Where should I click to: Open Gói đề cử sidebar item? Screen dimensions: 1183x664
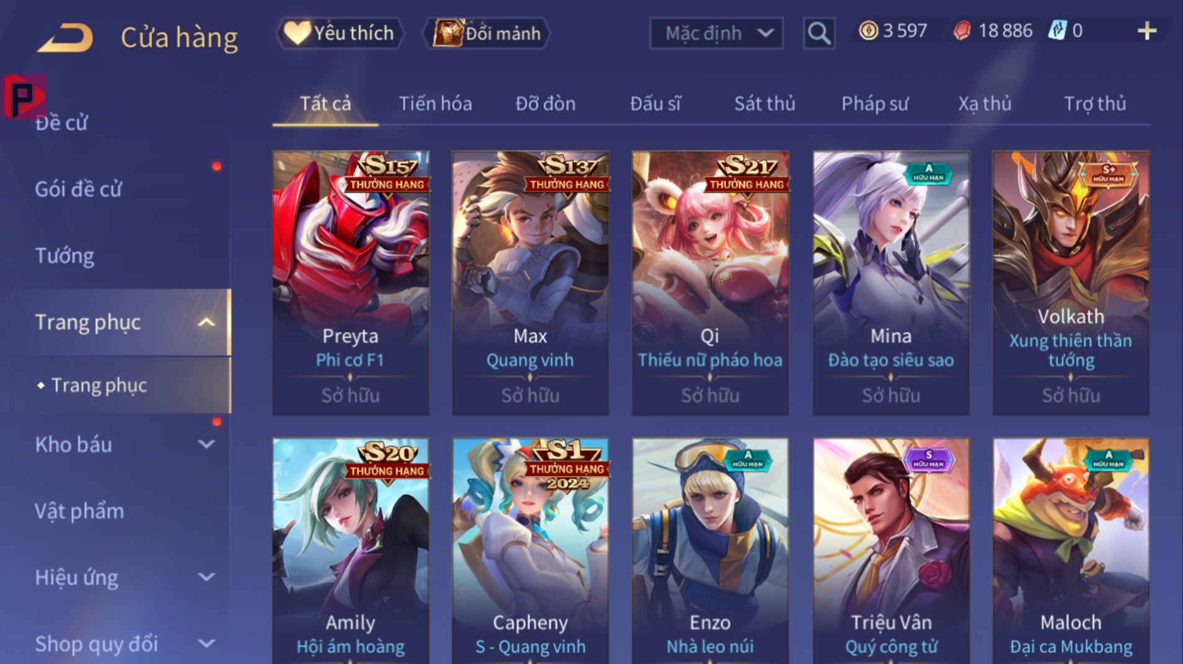pyautogui.click(x=78, y=189)
